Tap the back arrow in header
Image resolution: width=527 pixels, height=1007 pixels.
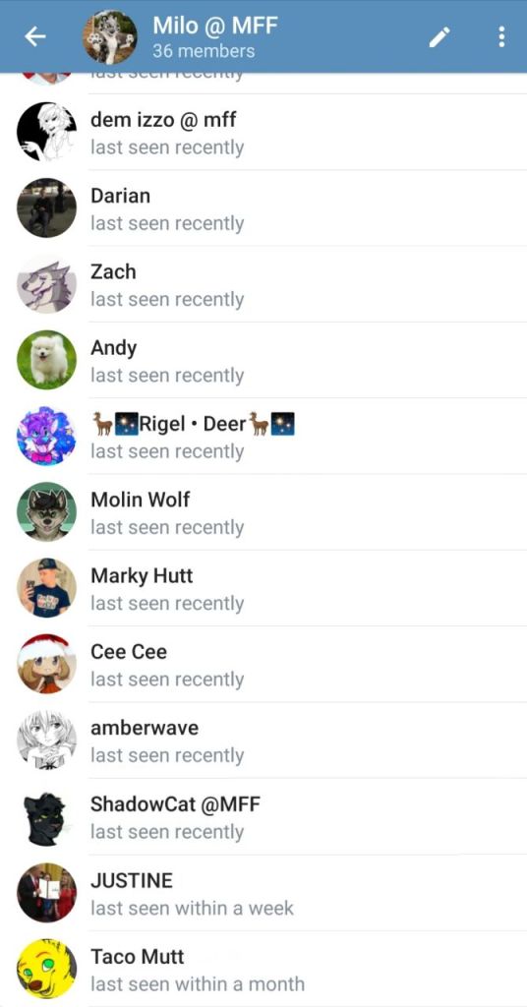pos(35,37)
